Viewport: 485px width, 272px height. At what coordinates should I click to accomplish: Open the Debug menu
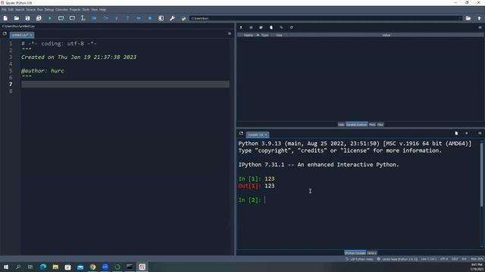(x=49, y=10)
